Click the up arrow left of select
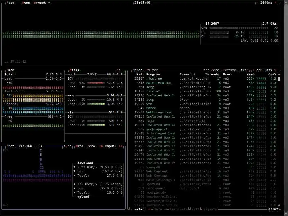The height and width of the screenshot is (216, 288). pyautogui.click(x=131, y=209)
